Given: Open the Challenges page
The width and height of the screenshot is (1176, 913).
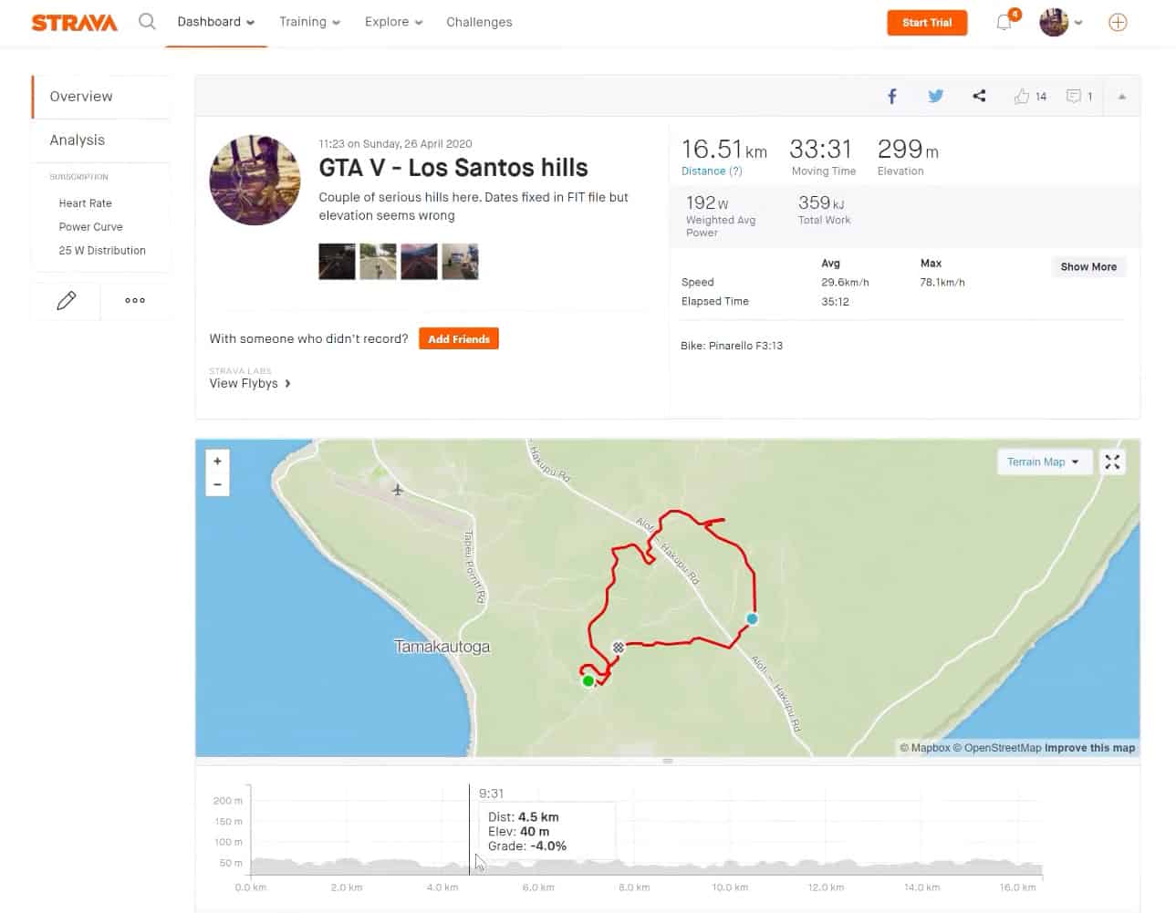Looking at the screenshot, I should (479, 22).
